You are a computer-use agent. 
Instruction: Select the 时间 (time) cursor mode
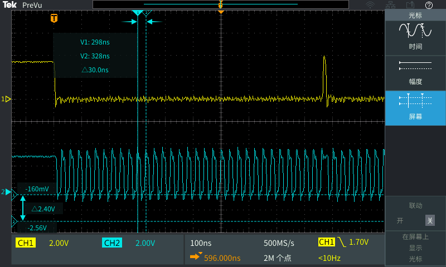click(x=415, y=36)
